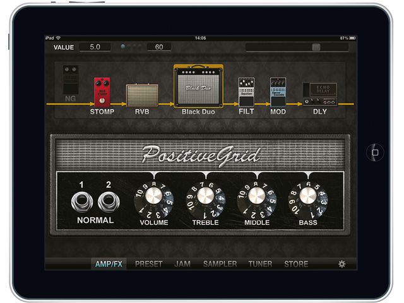Select the DLY echo delay unit
The height and width of the screenshot is (303, 404).
[320, 94]
